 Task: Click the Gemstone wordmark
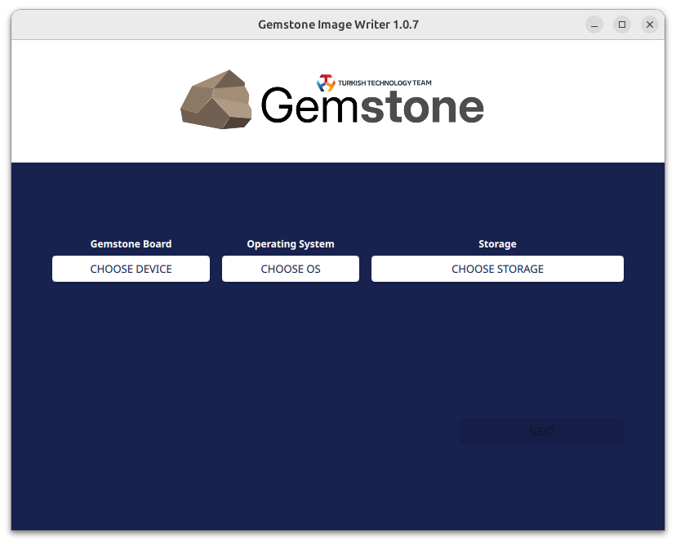coord(372,106)
